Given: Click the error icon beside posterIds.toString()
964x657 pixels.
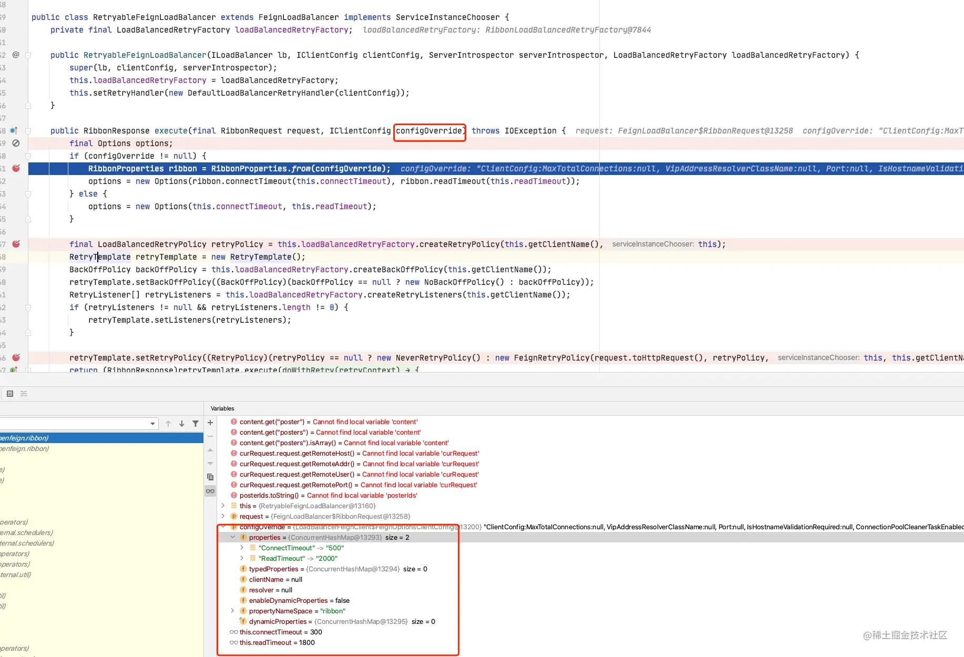Looking at the screenshot, I should click(234, 495).
